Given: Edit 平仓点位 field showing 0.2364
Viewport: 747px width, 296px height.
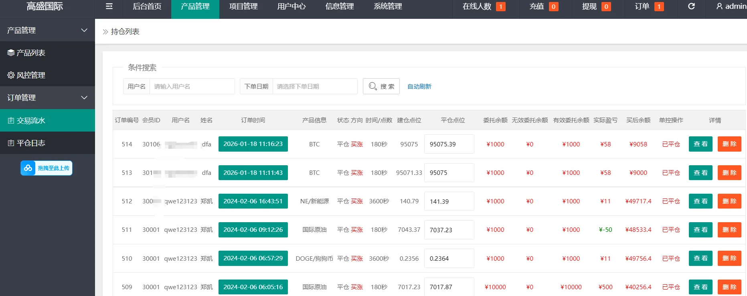Looking at the screenshot, I should coord(449,258).
